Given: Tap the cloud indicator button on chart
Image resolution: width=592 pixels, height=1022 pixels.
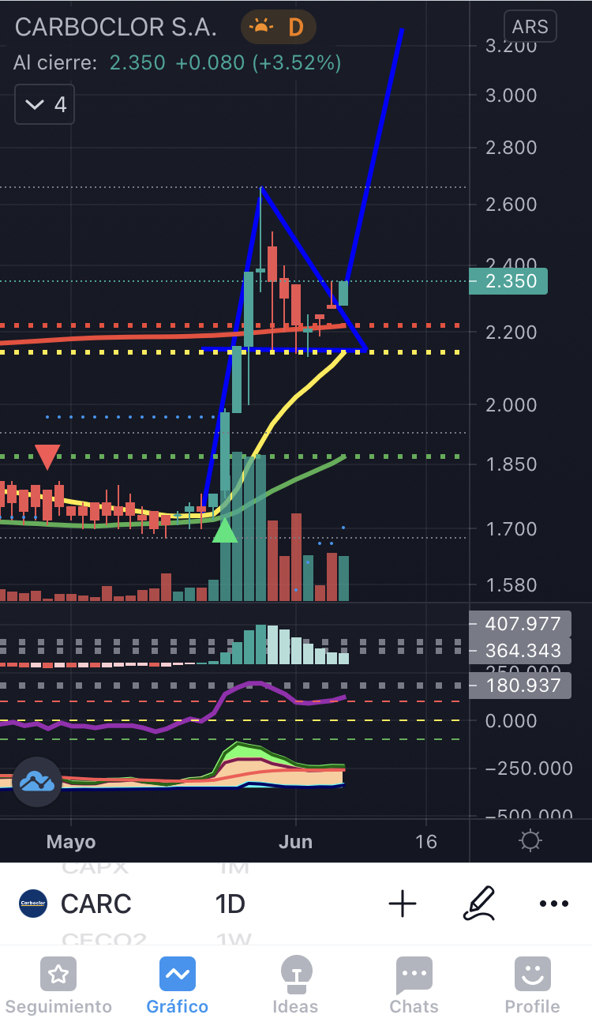Looking at the screenshot, I should [37, 782].
